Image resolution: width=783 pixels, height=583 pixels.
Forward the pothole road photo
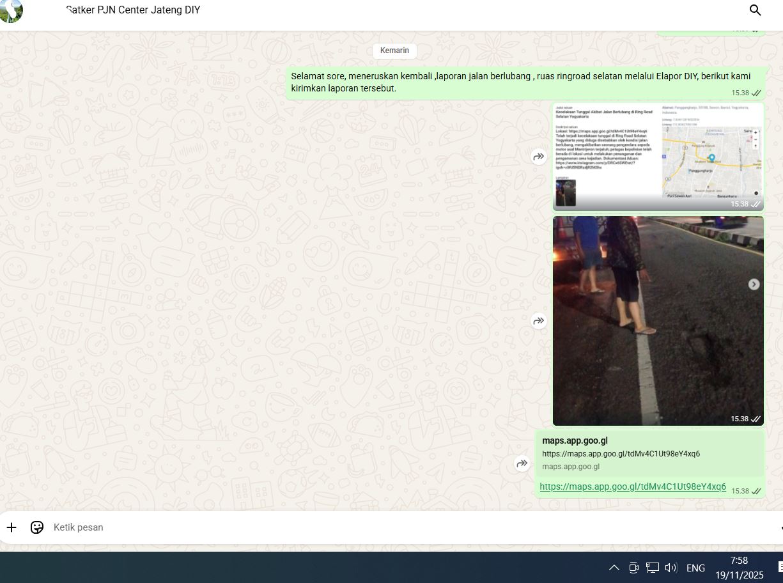pos(539,321)
